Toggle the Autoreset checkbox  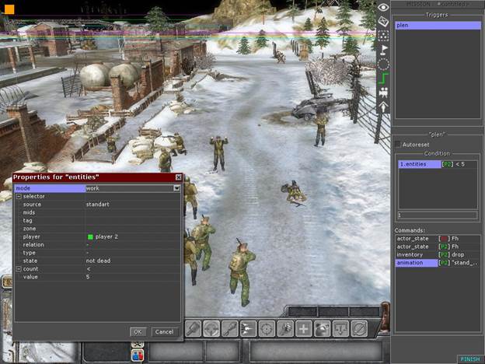tap(398, 144)
